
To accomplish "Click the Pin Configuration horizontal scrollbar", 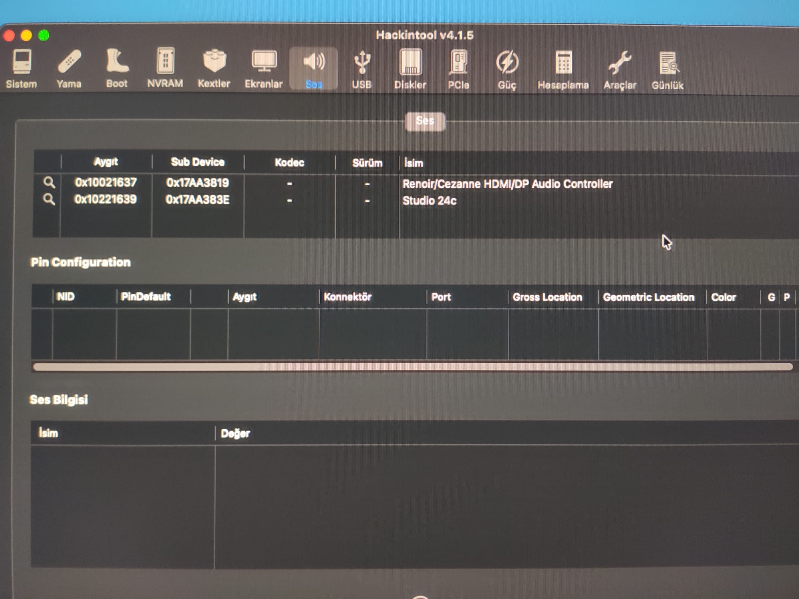I will pos(413,367).
